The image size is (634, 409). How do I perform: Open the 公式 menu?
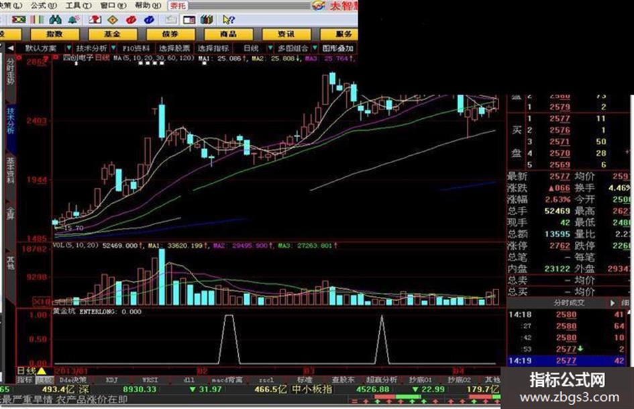point(44,5)
